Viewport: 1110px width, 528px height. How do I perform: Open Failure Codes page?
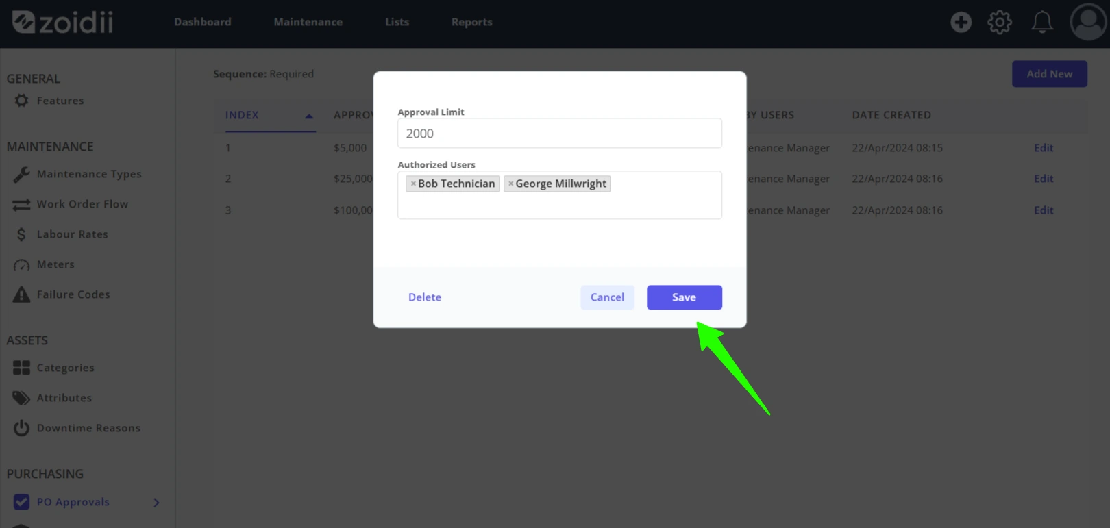73,294
